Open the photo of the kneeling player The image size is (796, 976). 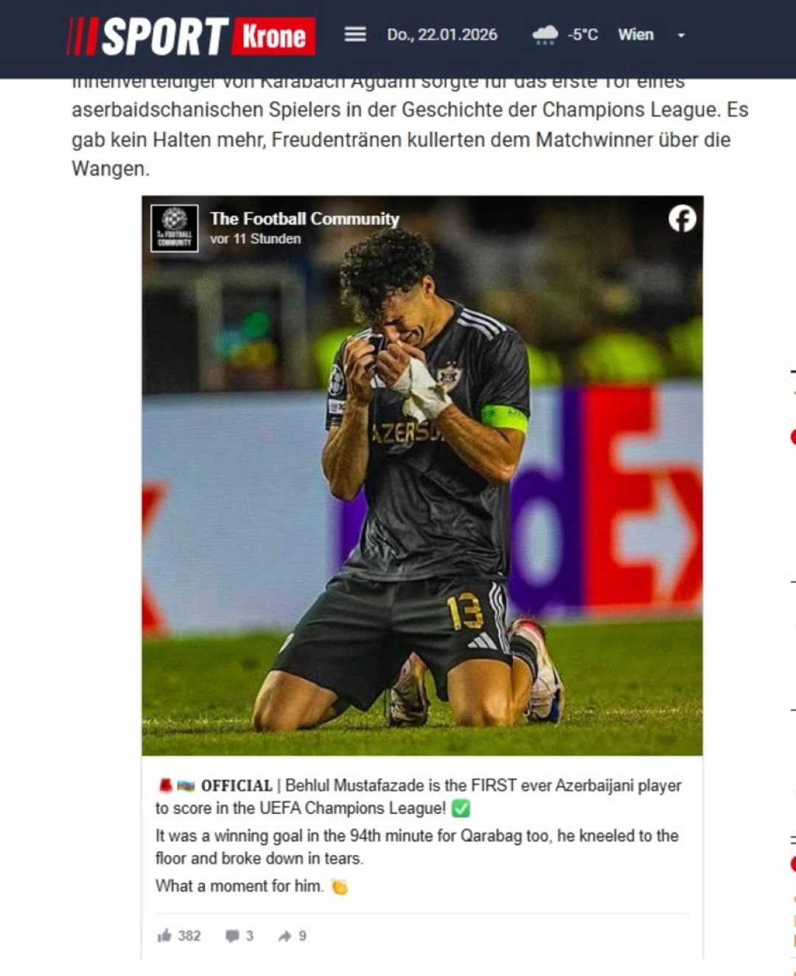coord(422,475)
